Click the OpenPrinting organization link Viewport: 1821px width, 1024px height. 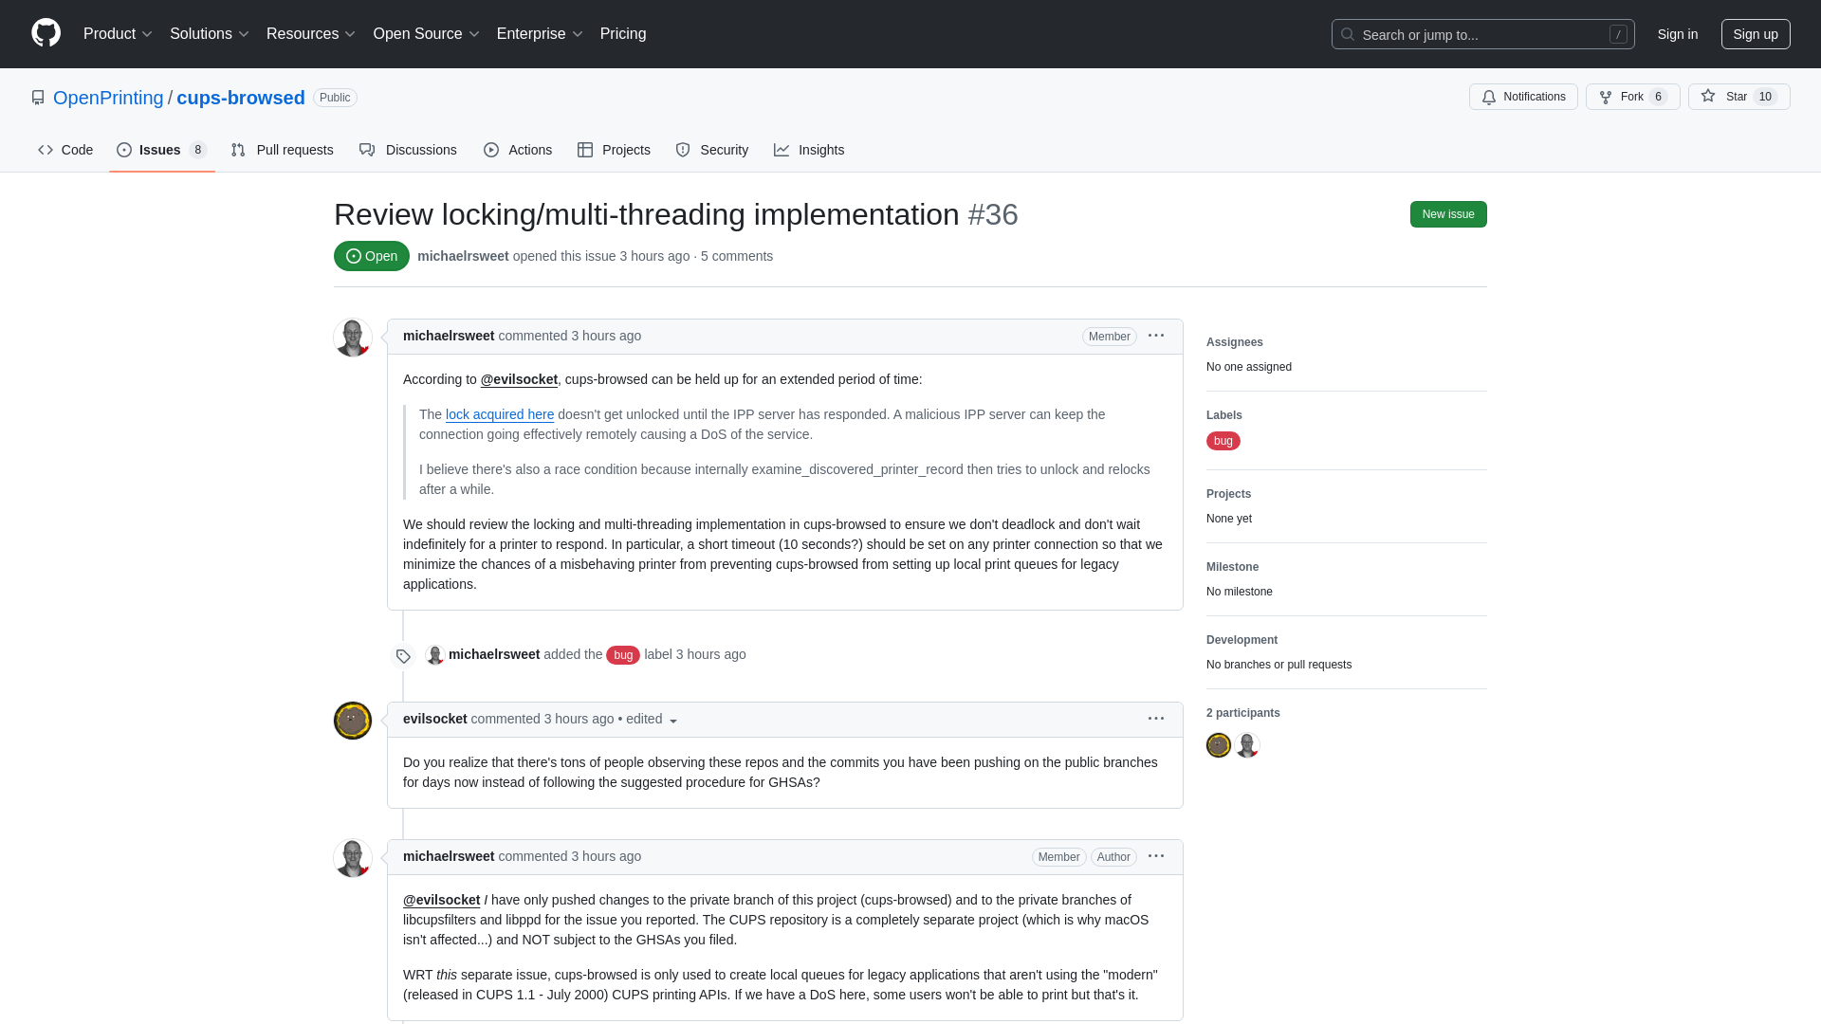109,98
